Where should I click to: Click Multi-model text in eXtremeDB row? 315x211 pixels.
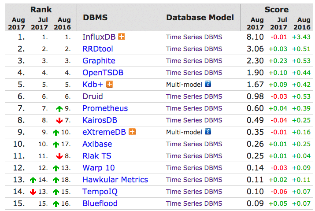tap(184, 132)
